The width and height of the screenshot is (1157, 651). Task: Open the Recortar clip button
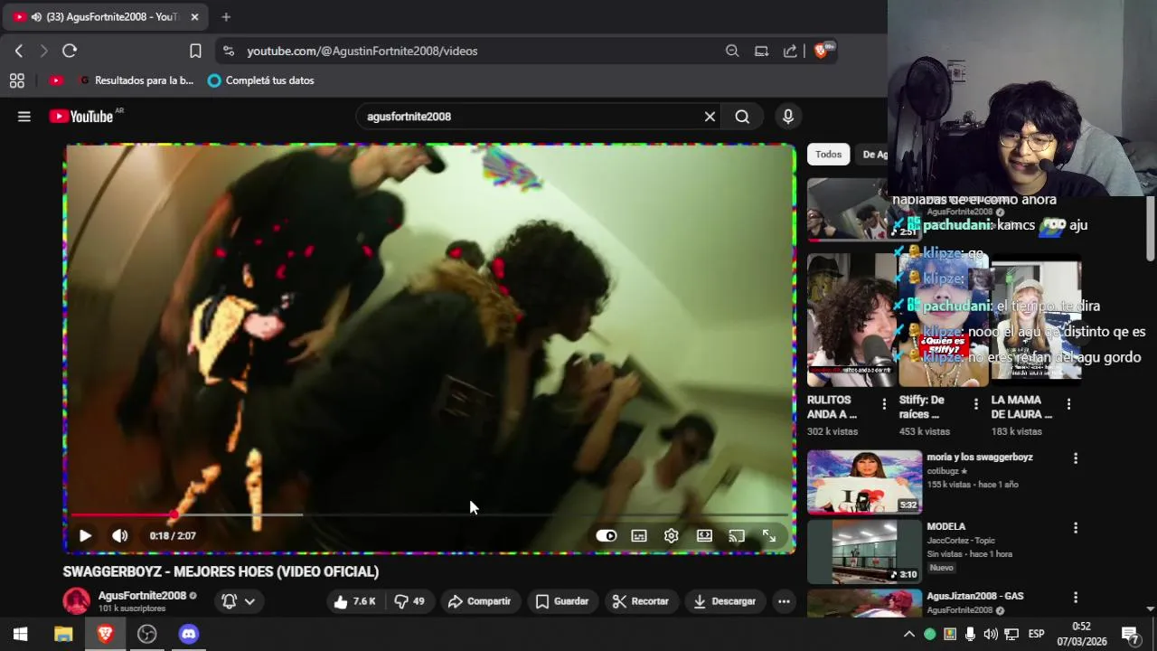[640, 601]
